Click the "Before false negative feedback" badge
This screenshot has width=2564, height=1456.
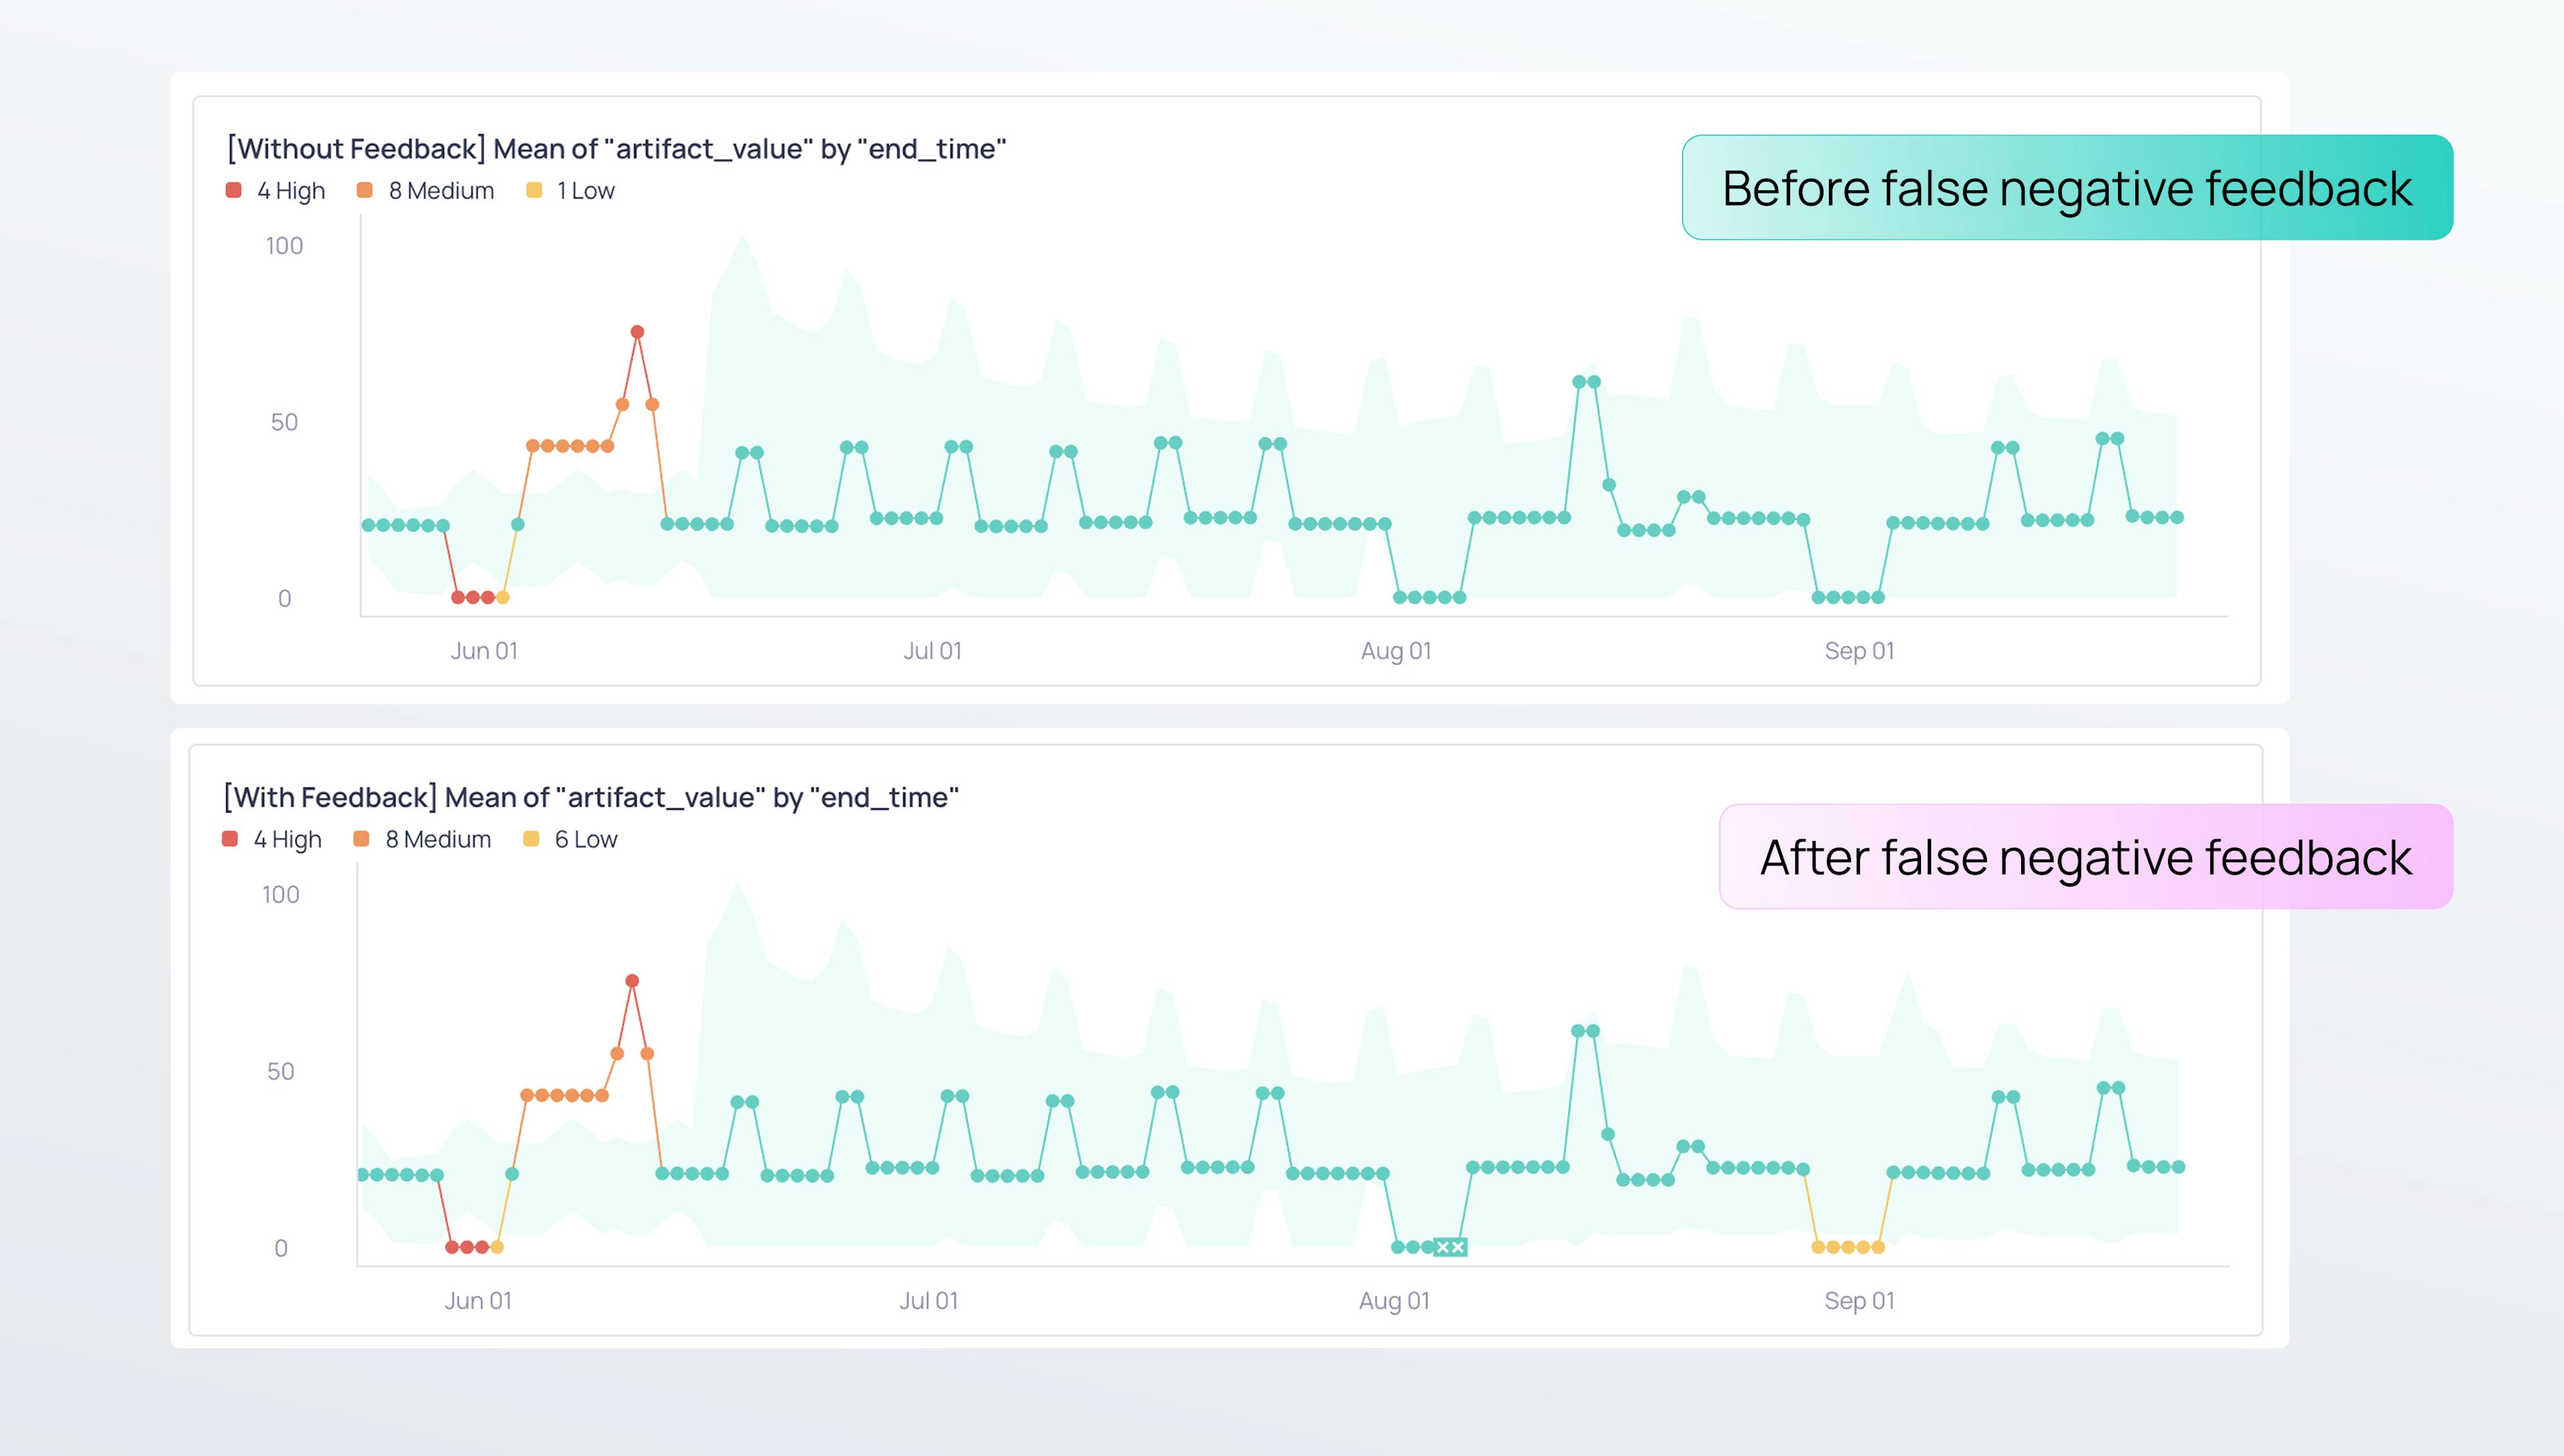coord(2067,188)
